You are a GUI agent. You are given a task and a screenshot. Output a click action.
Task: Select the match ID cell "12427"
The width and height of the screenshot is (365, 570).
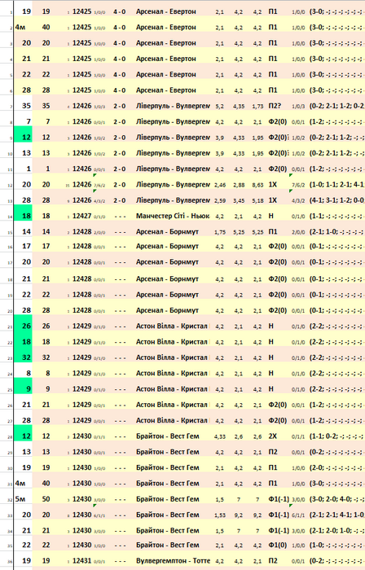(81, 216)
